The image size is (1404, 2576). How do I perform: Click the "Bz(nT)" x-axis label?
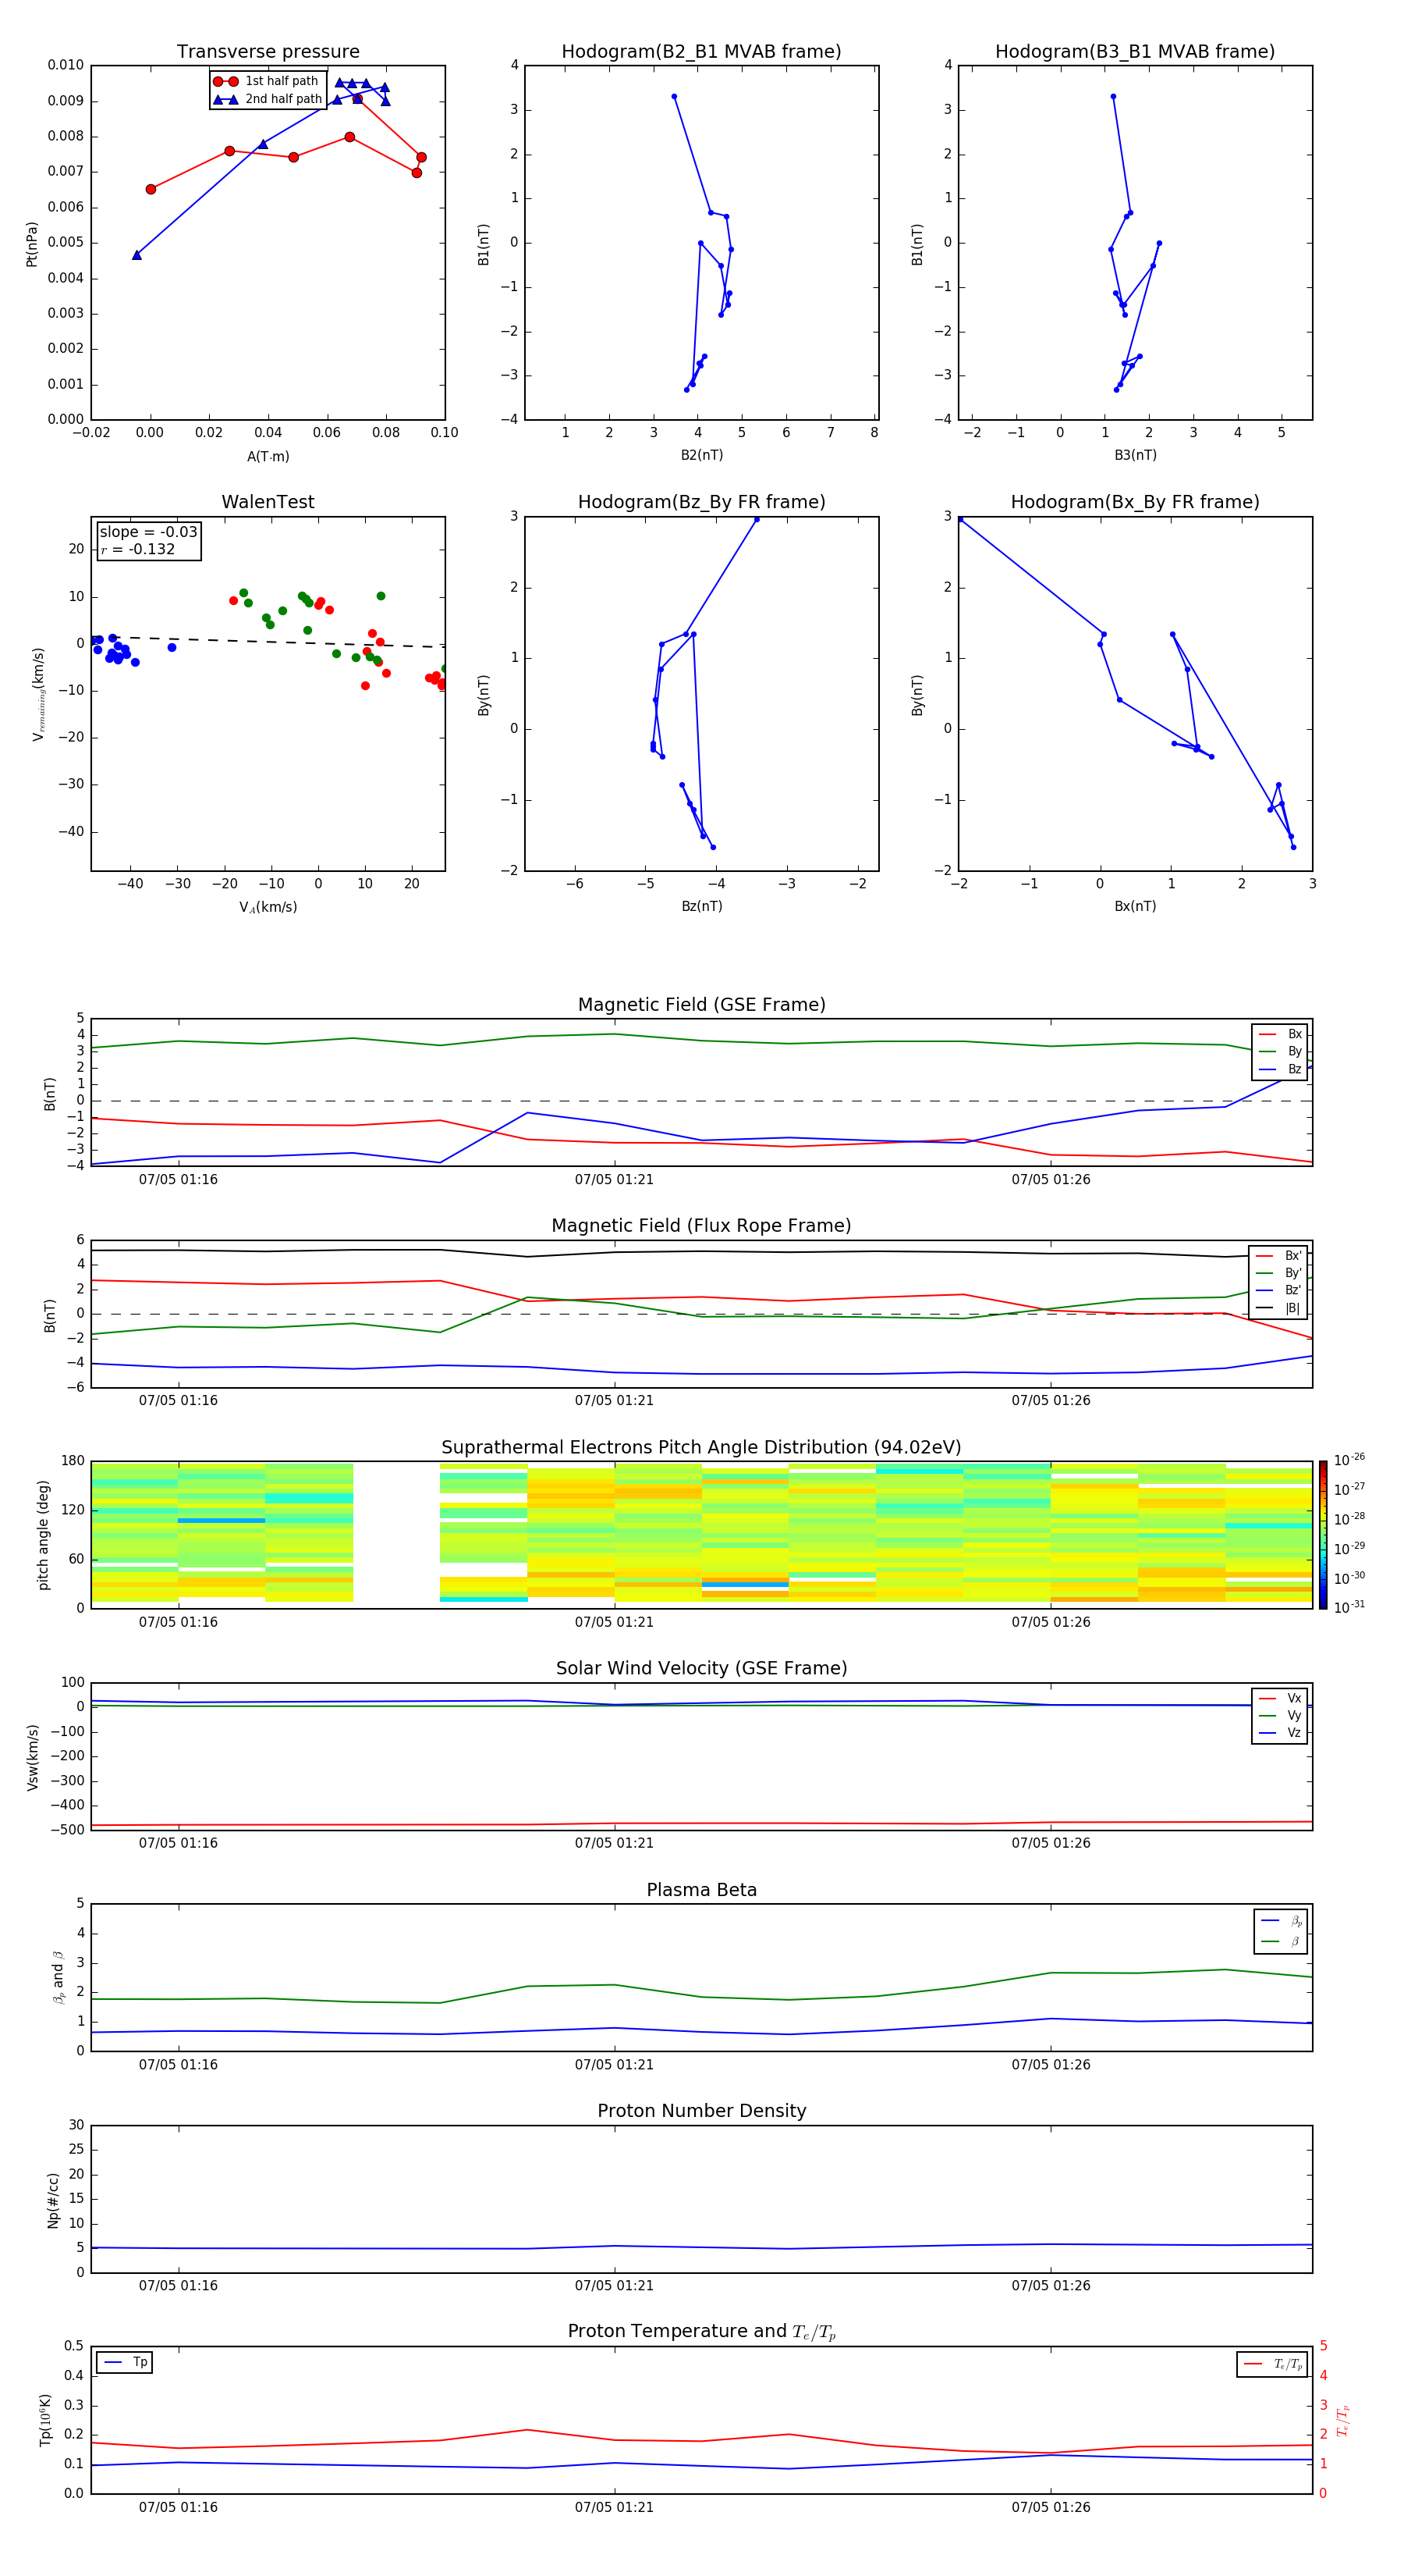point(701,907)
